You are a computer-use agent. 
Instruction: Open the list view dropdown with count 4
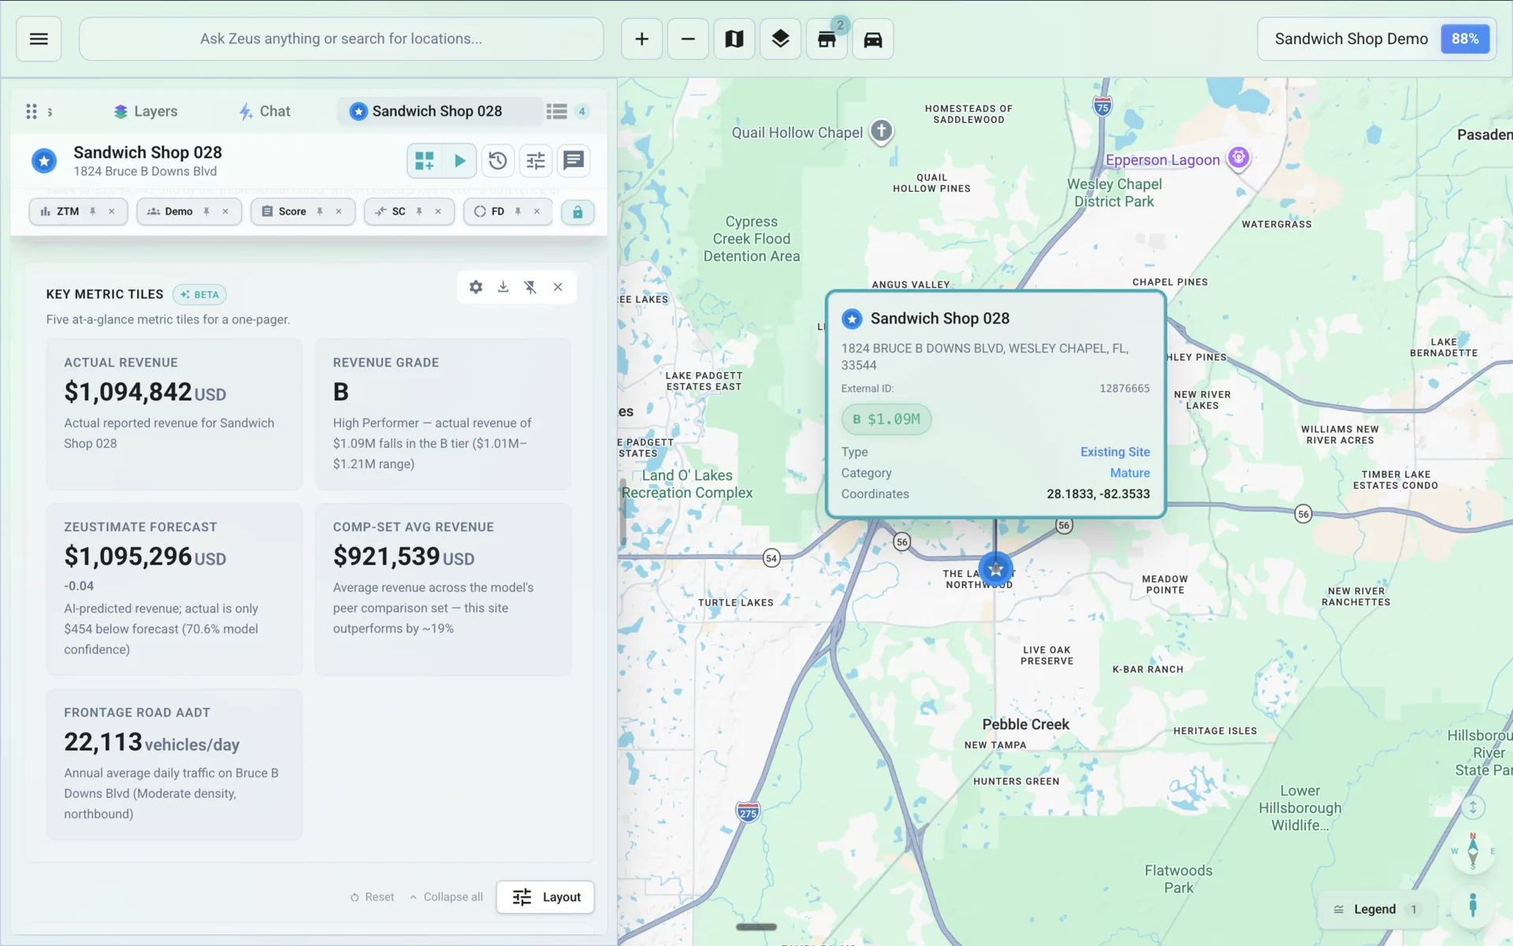click(567, 111)
